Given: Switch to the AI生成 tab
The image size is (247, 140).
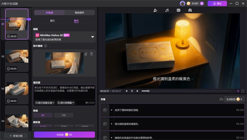Looking at the screenshot, I should [x=49, y=12].
